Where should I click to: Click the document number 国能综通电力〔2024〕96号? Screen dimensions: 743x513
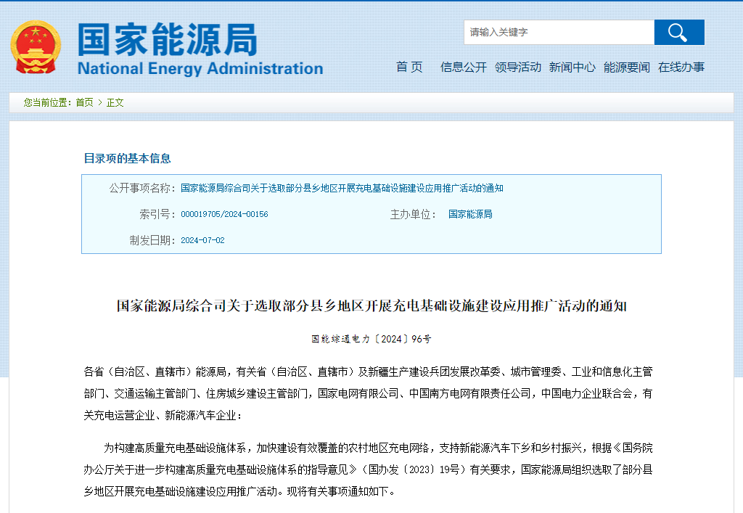pos(371,339)
